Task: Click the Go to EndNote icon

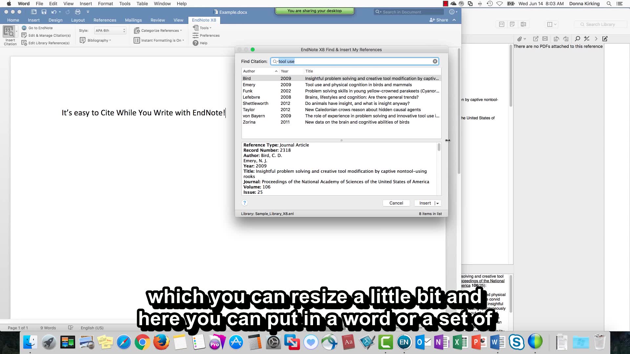Action: point(24,28)
